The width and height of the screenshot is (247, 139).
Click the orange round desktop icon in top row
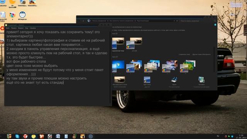coord(12,2)
